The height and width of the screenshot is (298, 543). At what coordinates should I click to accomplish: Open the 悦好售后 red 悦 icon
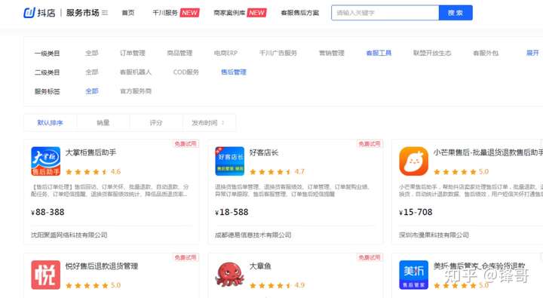click(x=46, y=275)
